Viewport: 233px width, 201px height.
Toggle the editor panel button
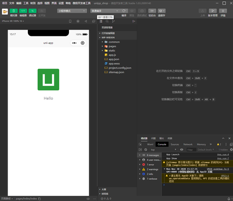(x=23, y=11)
